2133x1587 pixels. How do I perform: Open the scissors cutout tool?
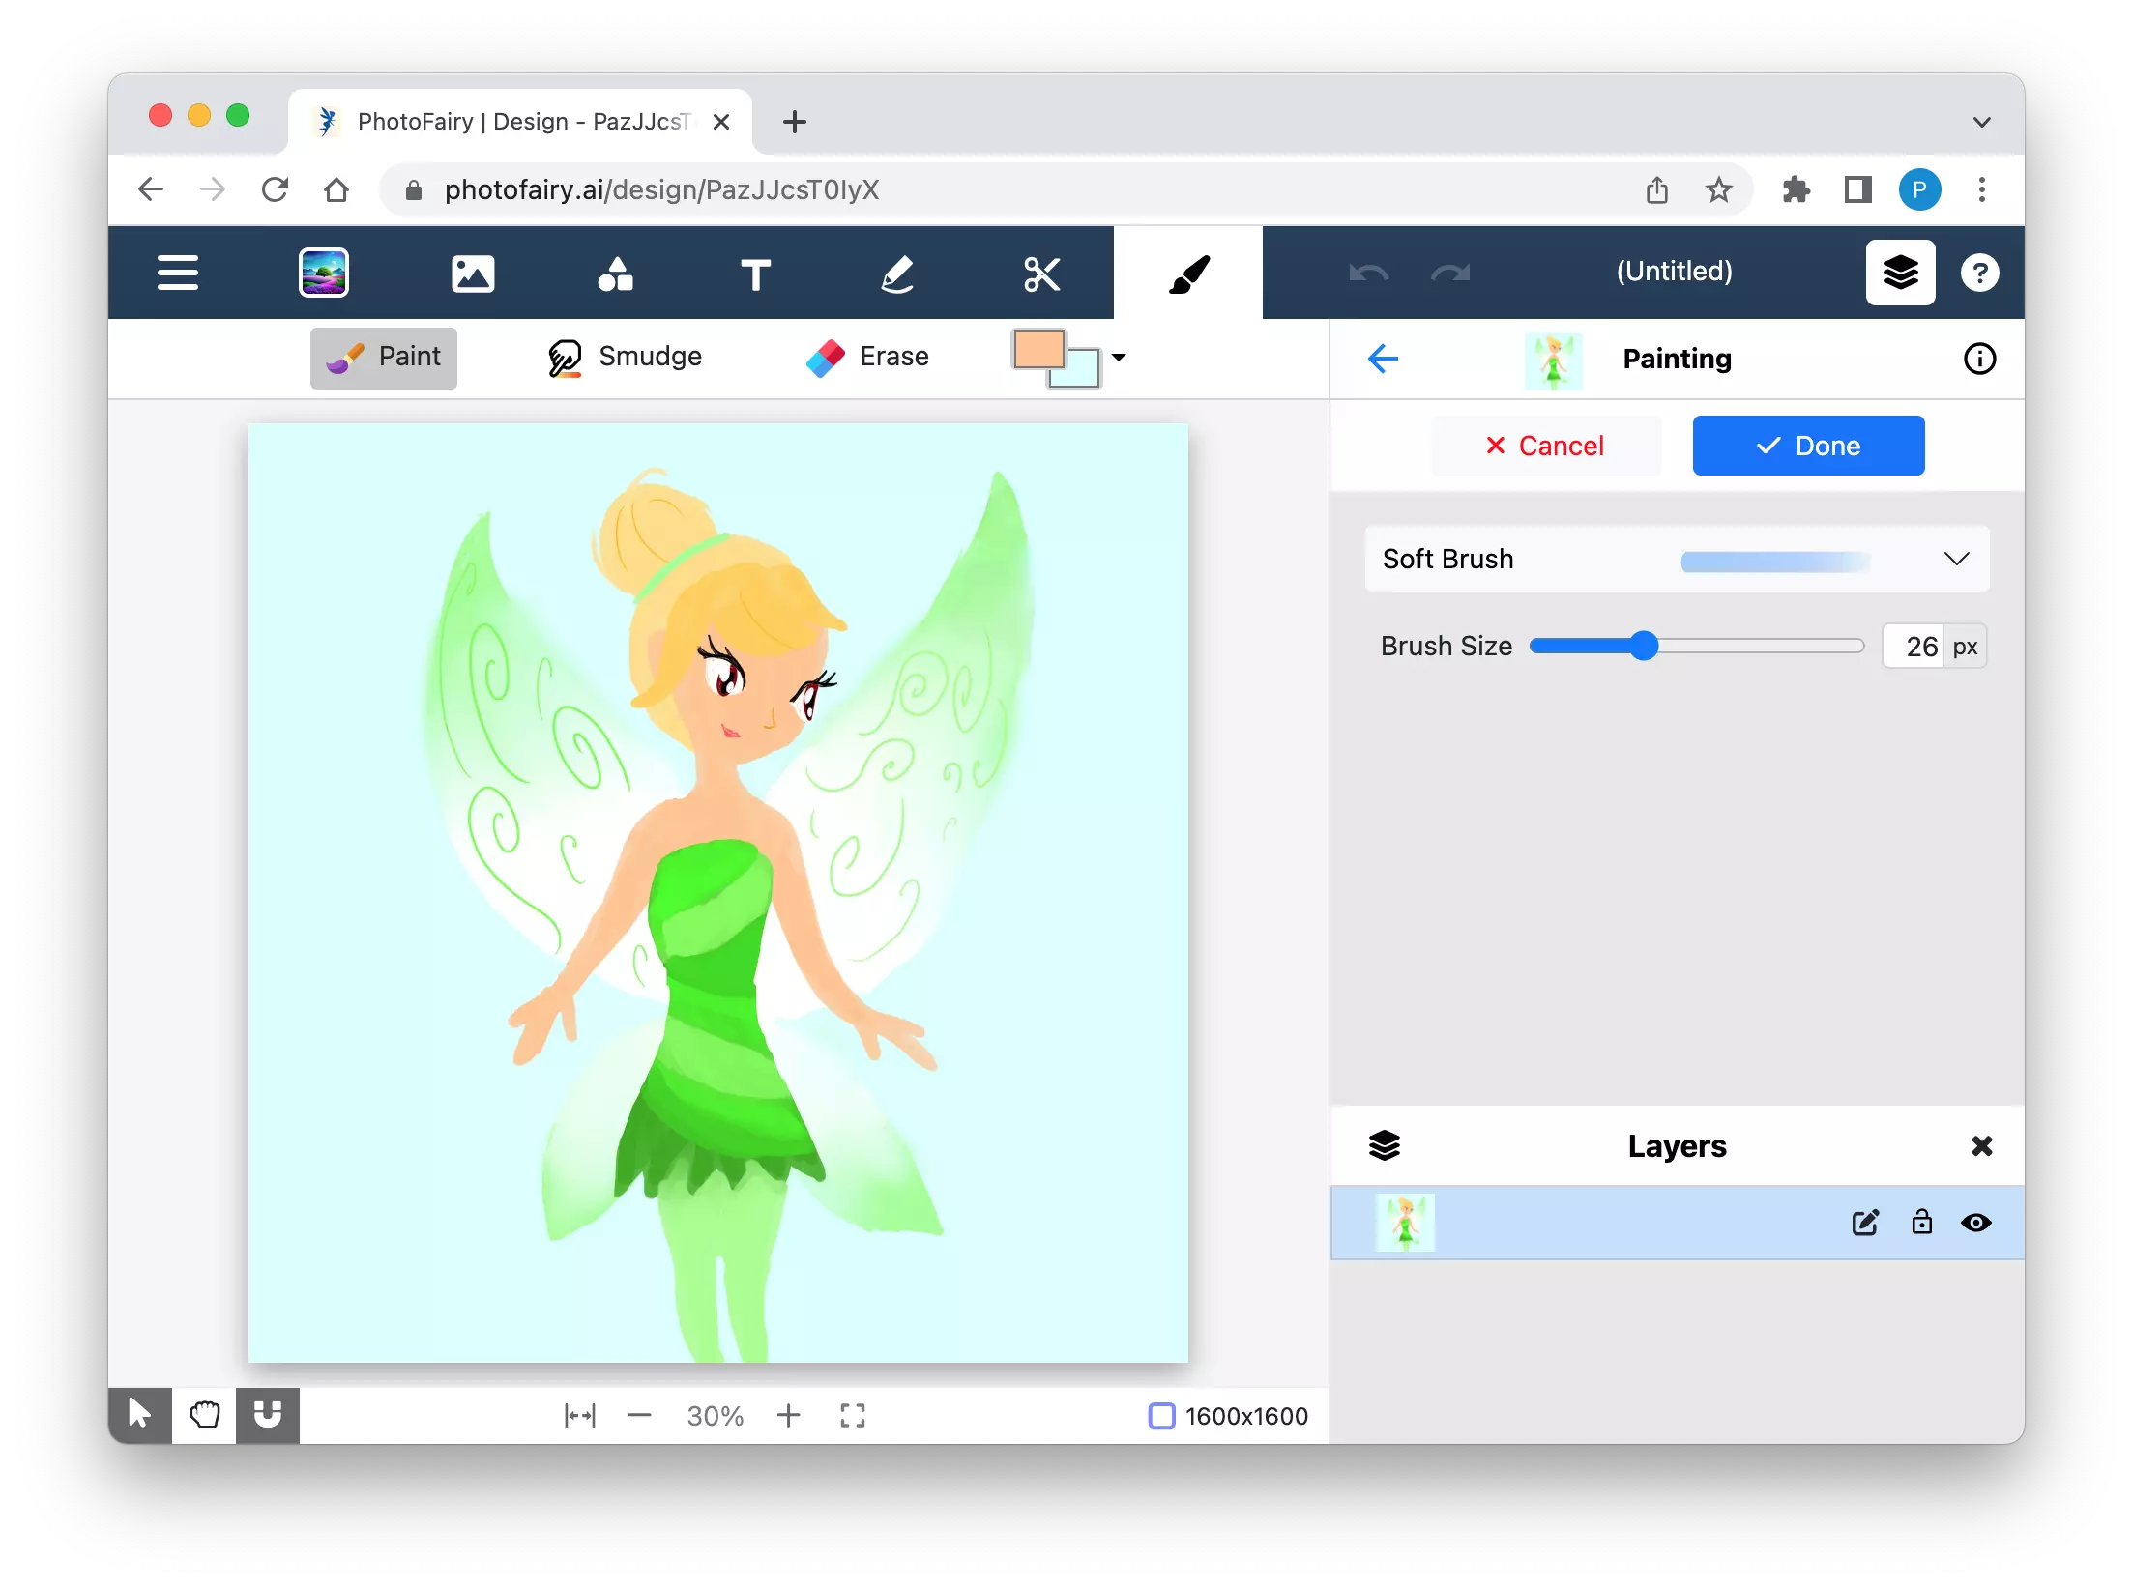click(x=1042, y=274)
